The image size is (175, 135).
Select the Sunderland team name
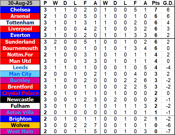(20, 42)
